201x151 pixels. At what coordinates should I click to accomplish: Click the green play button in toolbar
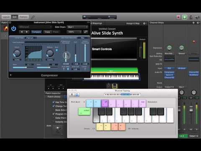pyautogui.click(x=185, y=17)
